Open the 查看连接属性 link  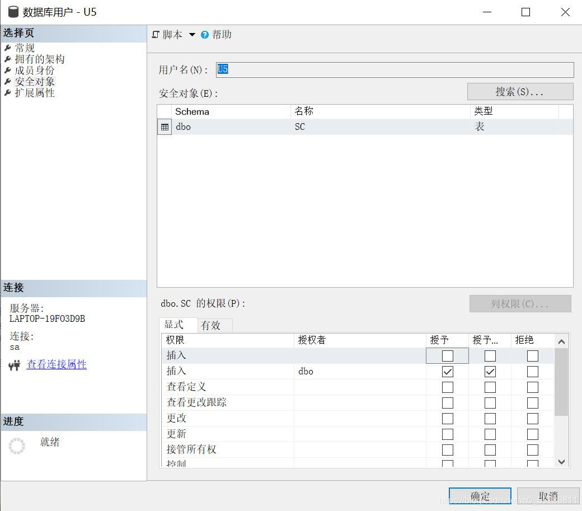(x=57, y=364)
